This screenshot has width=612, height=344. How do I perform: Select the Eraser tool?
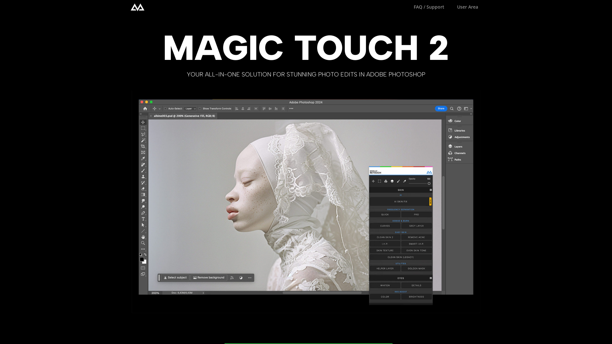pyautogui.click(x=143, y=189)
